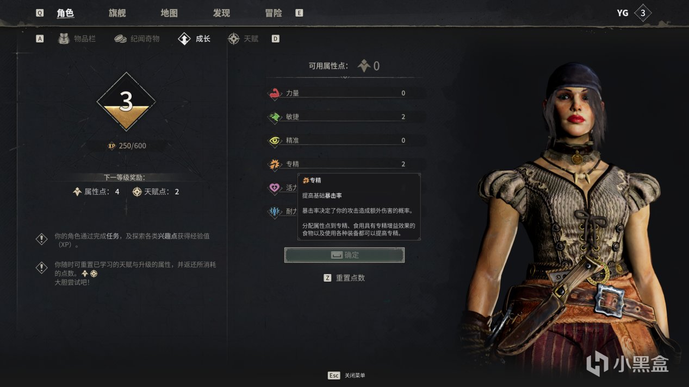
Task: Switch to the Flagship (旗舰) tab
Action: click(x=117, y=13)
